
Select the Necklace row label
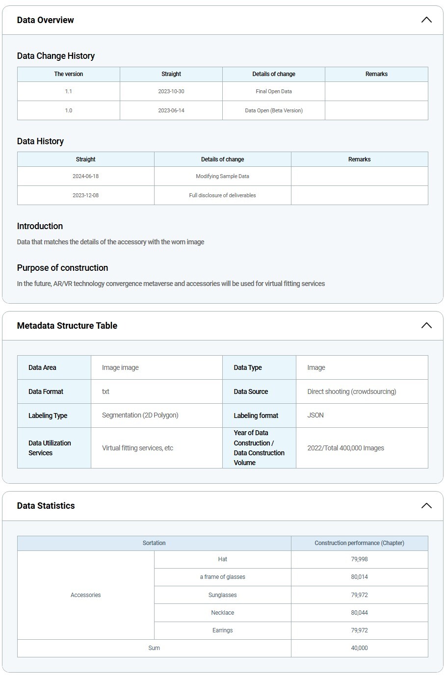click(x=222, y=613)
